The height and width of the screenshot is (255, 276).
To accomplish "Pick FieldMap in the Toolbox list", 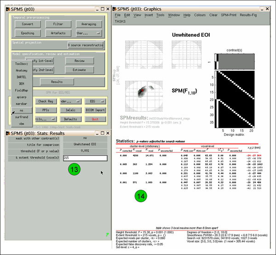I will 22,90.
